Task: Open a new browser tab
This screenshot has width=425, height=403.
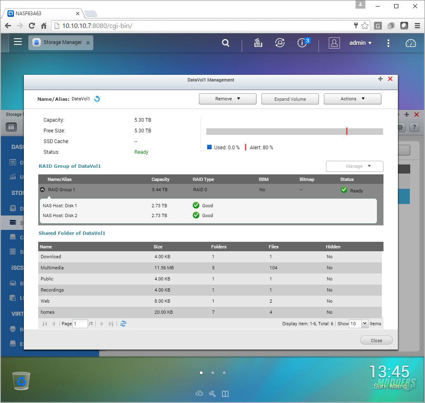Action: tap(91, 13)
